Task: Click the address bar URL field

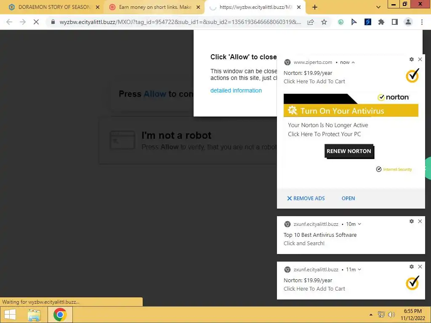Action: (x=180, y=22)
